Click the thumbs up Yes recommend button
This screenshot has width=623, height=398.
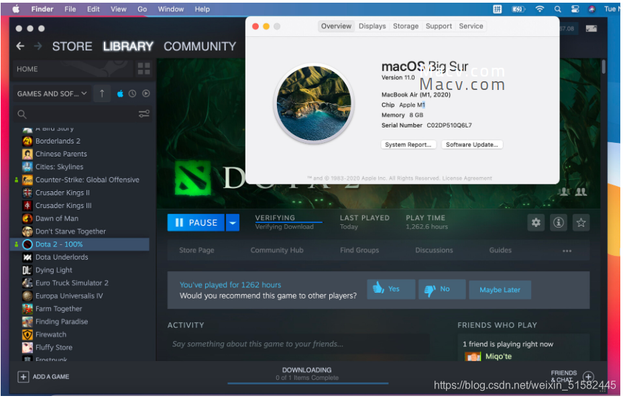[x=391, y=289]
